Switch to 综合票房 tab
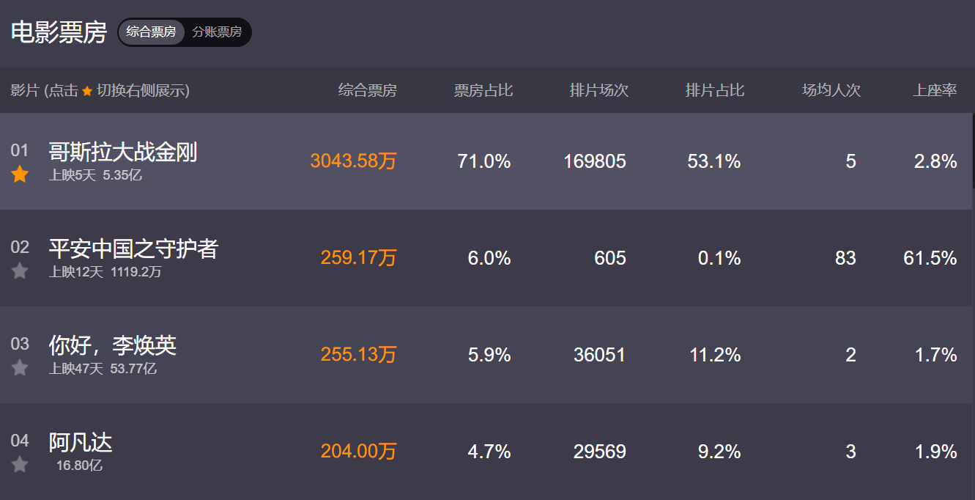The width and height of the screenshot is (975, 500). click(151, 32)
